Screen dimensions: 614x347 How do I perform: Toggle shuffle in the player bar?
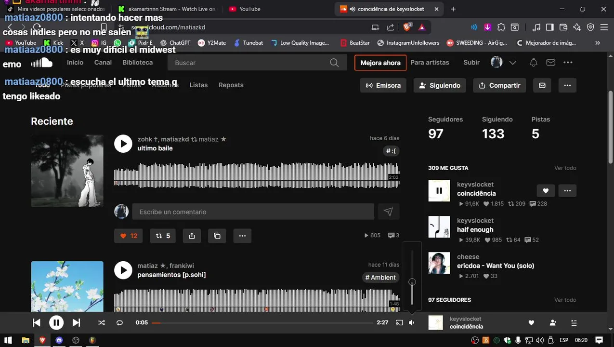coord(101,323)
